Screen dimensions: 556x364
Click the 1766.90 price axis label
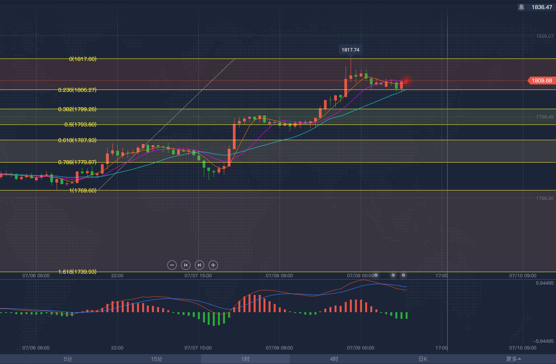pos(545,198)
